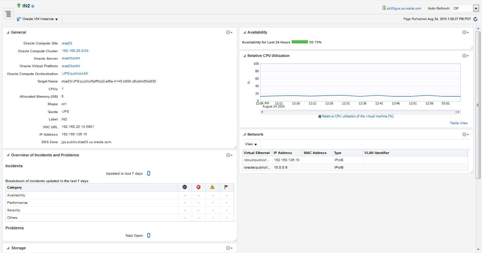Open the Availability panel gear options

(x=465, y=32)
